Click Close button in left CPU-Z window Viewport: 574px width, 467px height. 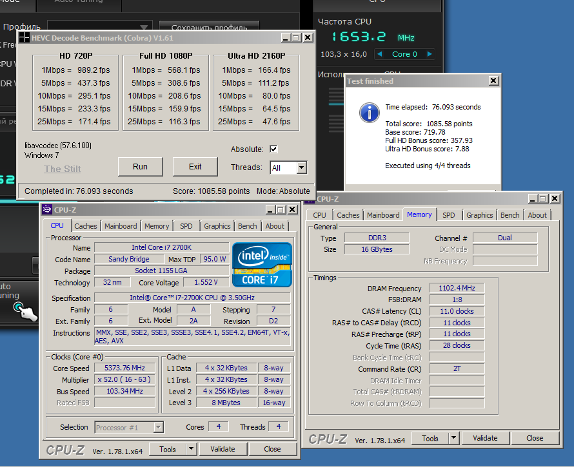coord(272,449)
